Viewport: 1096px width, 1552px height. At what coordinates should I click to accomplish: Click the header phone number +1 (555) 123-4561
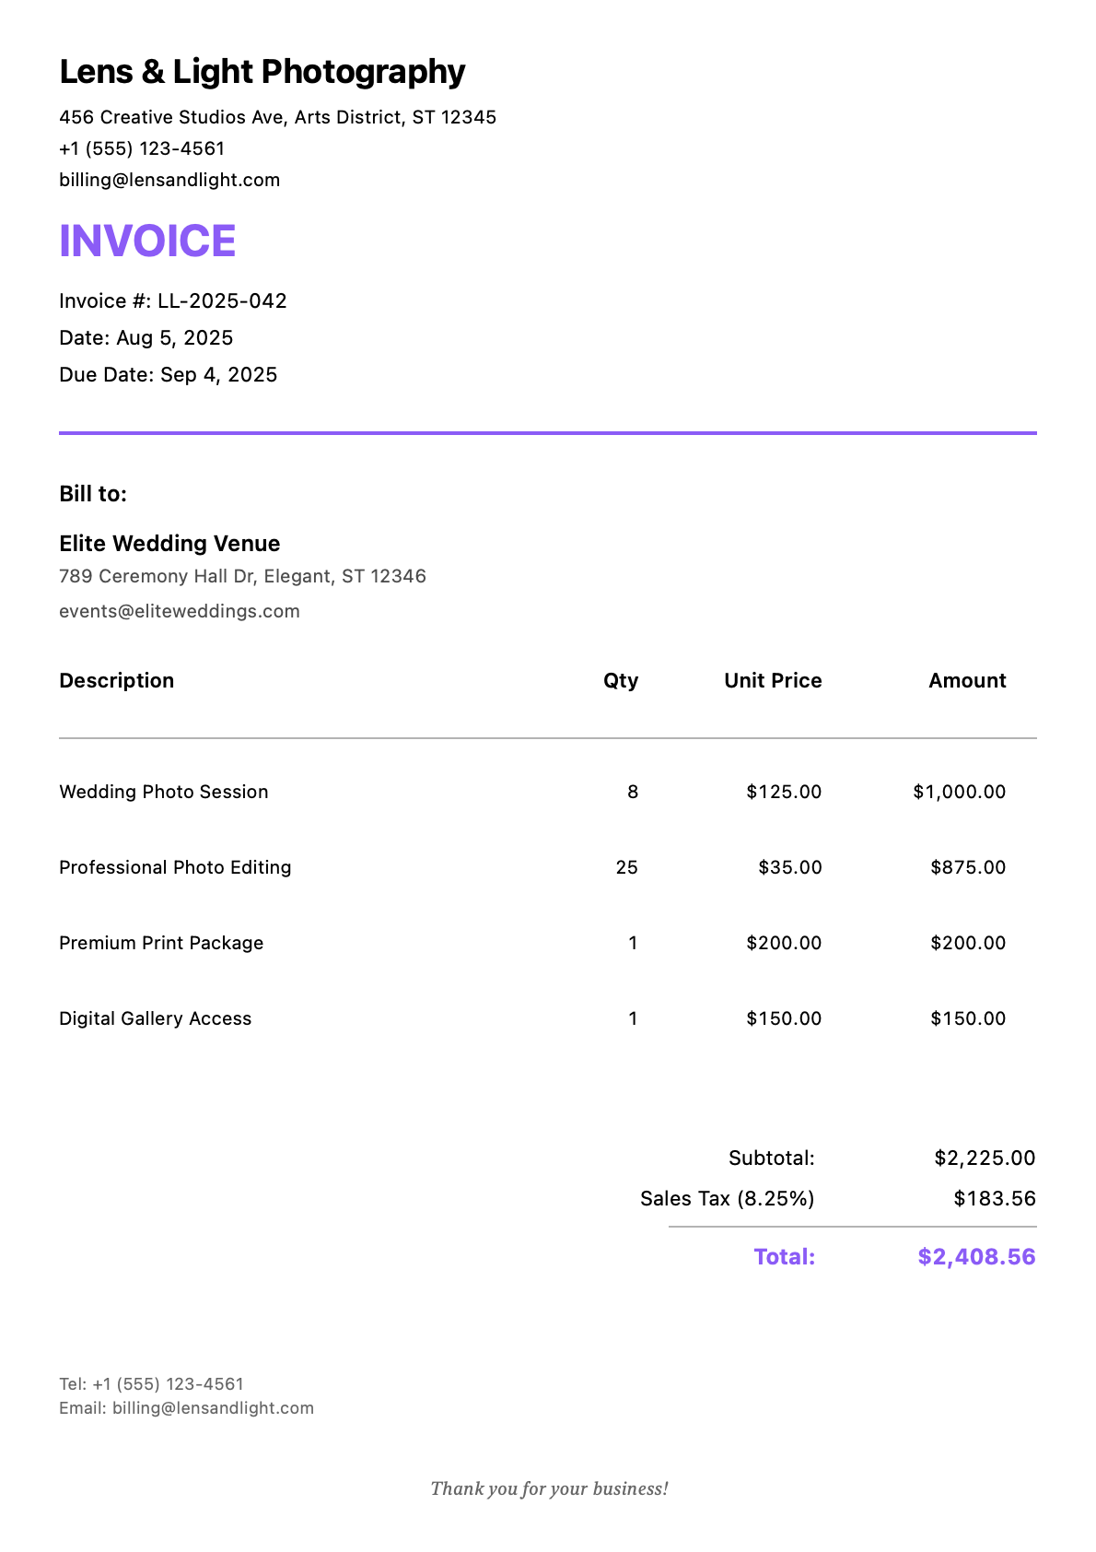point(142,148)
